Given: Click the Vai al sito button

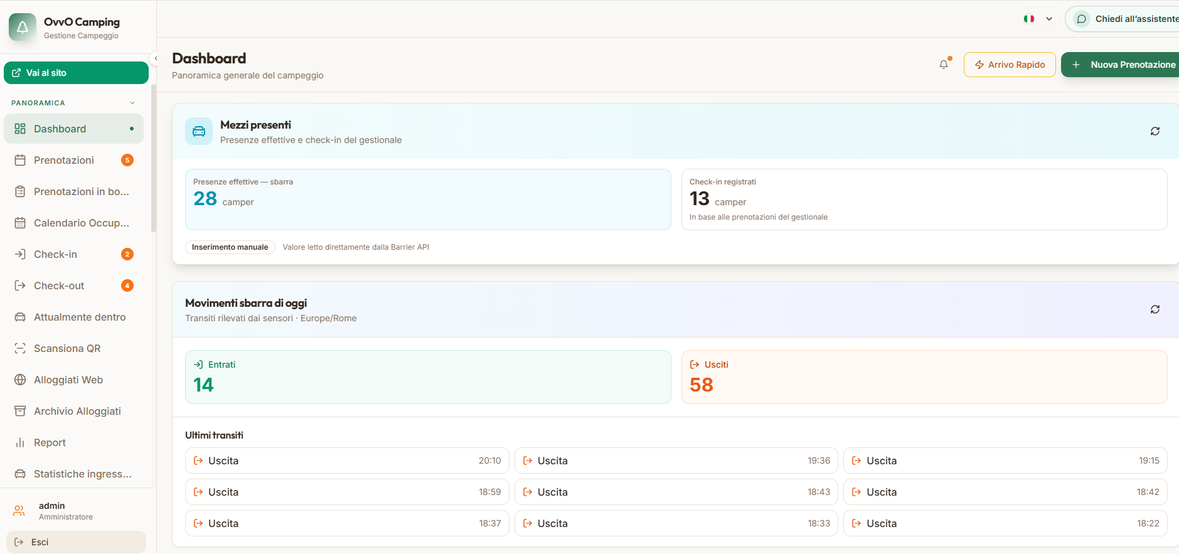Looking at the screenshot, I should coord(76,73).
